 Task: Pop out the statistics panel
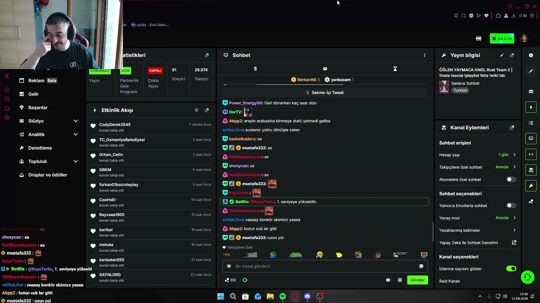coord(207,55)
